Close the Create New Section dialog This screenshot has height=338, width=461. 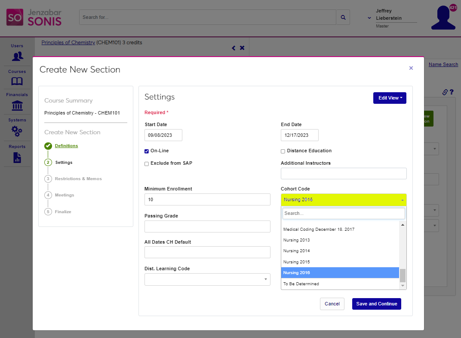click(411, 68)
